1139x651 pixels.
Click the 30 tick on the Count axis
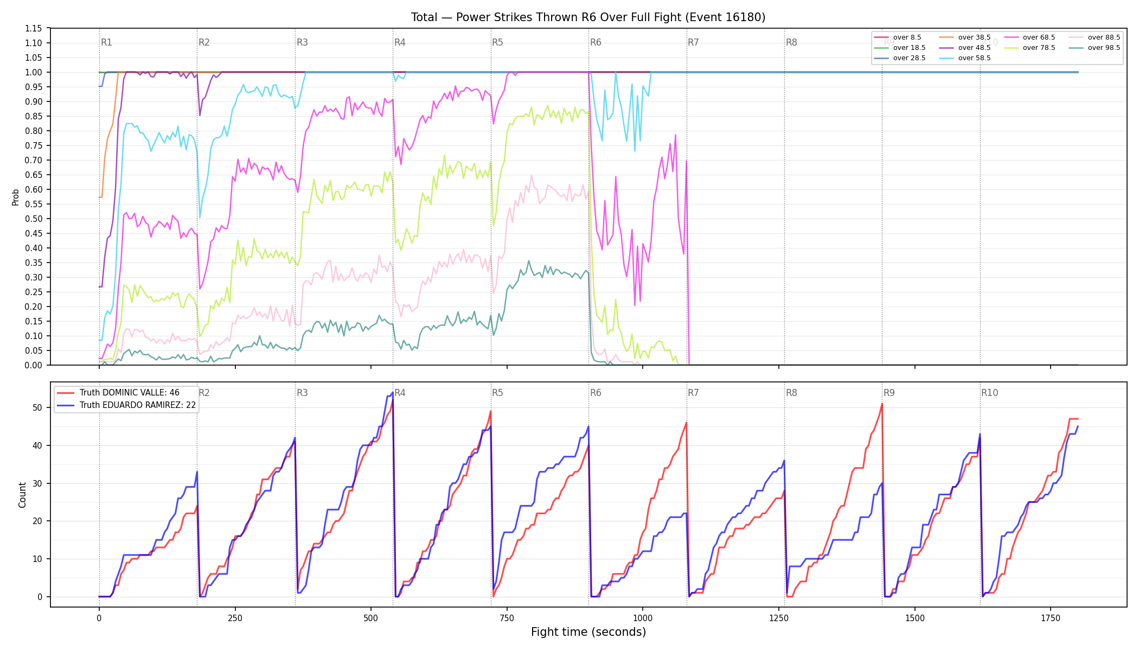(37, 483)
